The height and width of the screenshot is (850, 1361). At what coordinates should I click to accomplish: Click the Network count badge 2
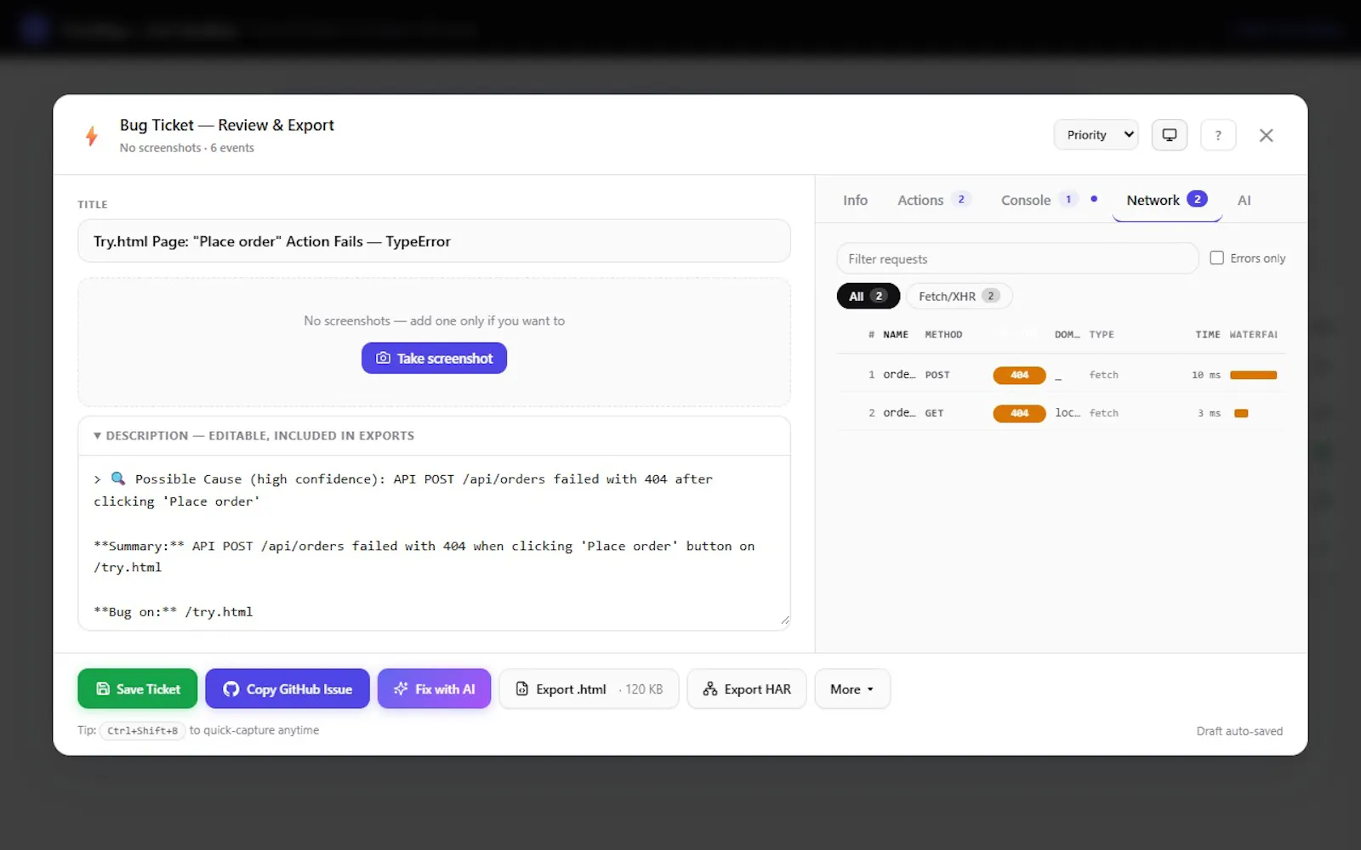coord(1197,199)
